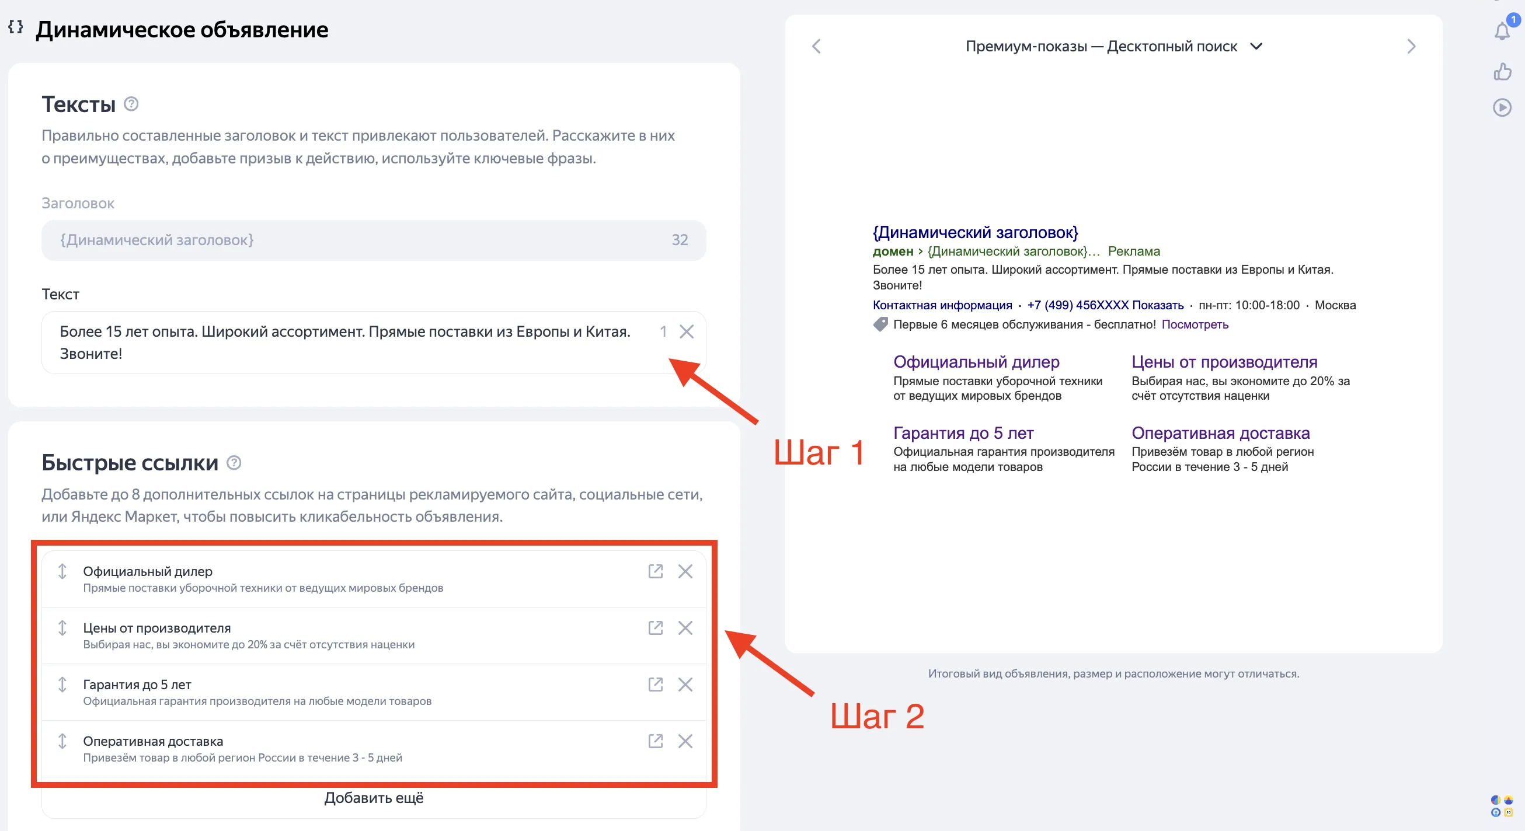Viewport: 1525px width, 831px height.
Task: Go to the next preview format
Action: [1411, 46]
